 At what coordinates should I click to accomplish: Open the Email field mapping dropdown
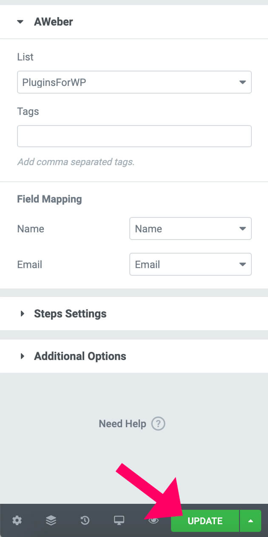pos(190,264)
